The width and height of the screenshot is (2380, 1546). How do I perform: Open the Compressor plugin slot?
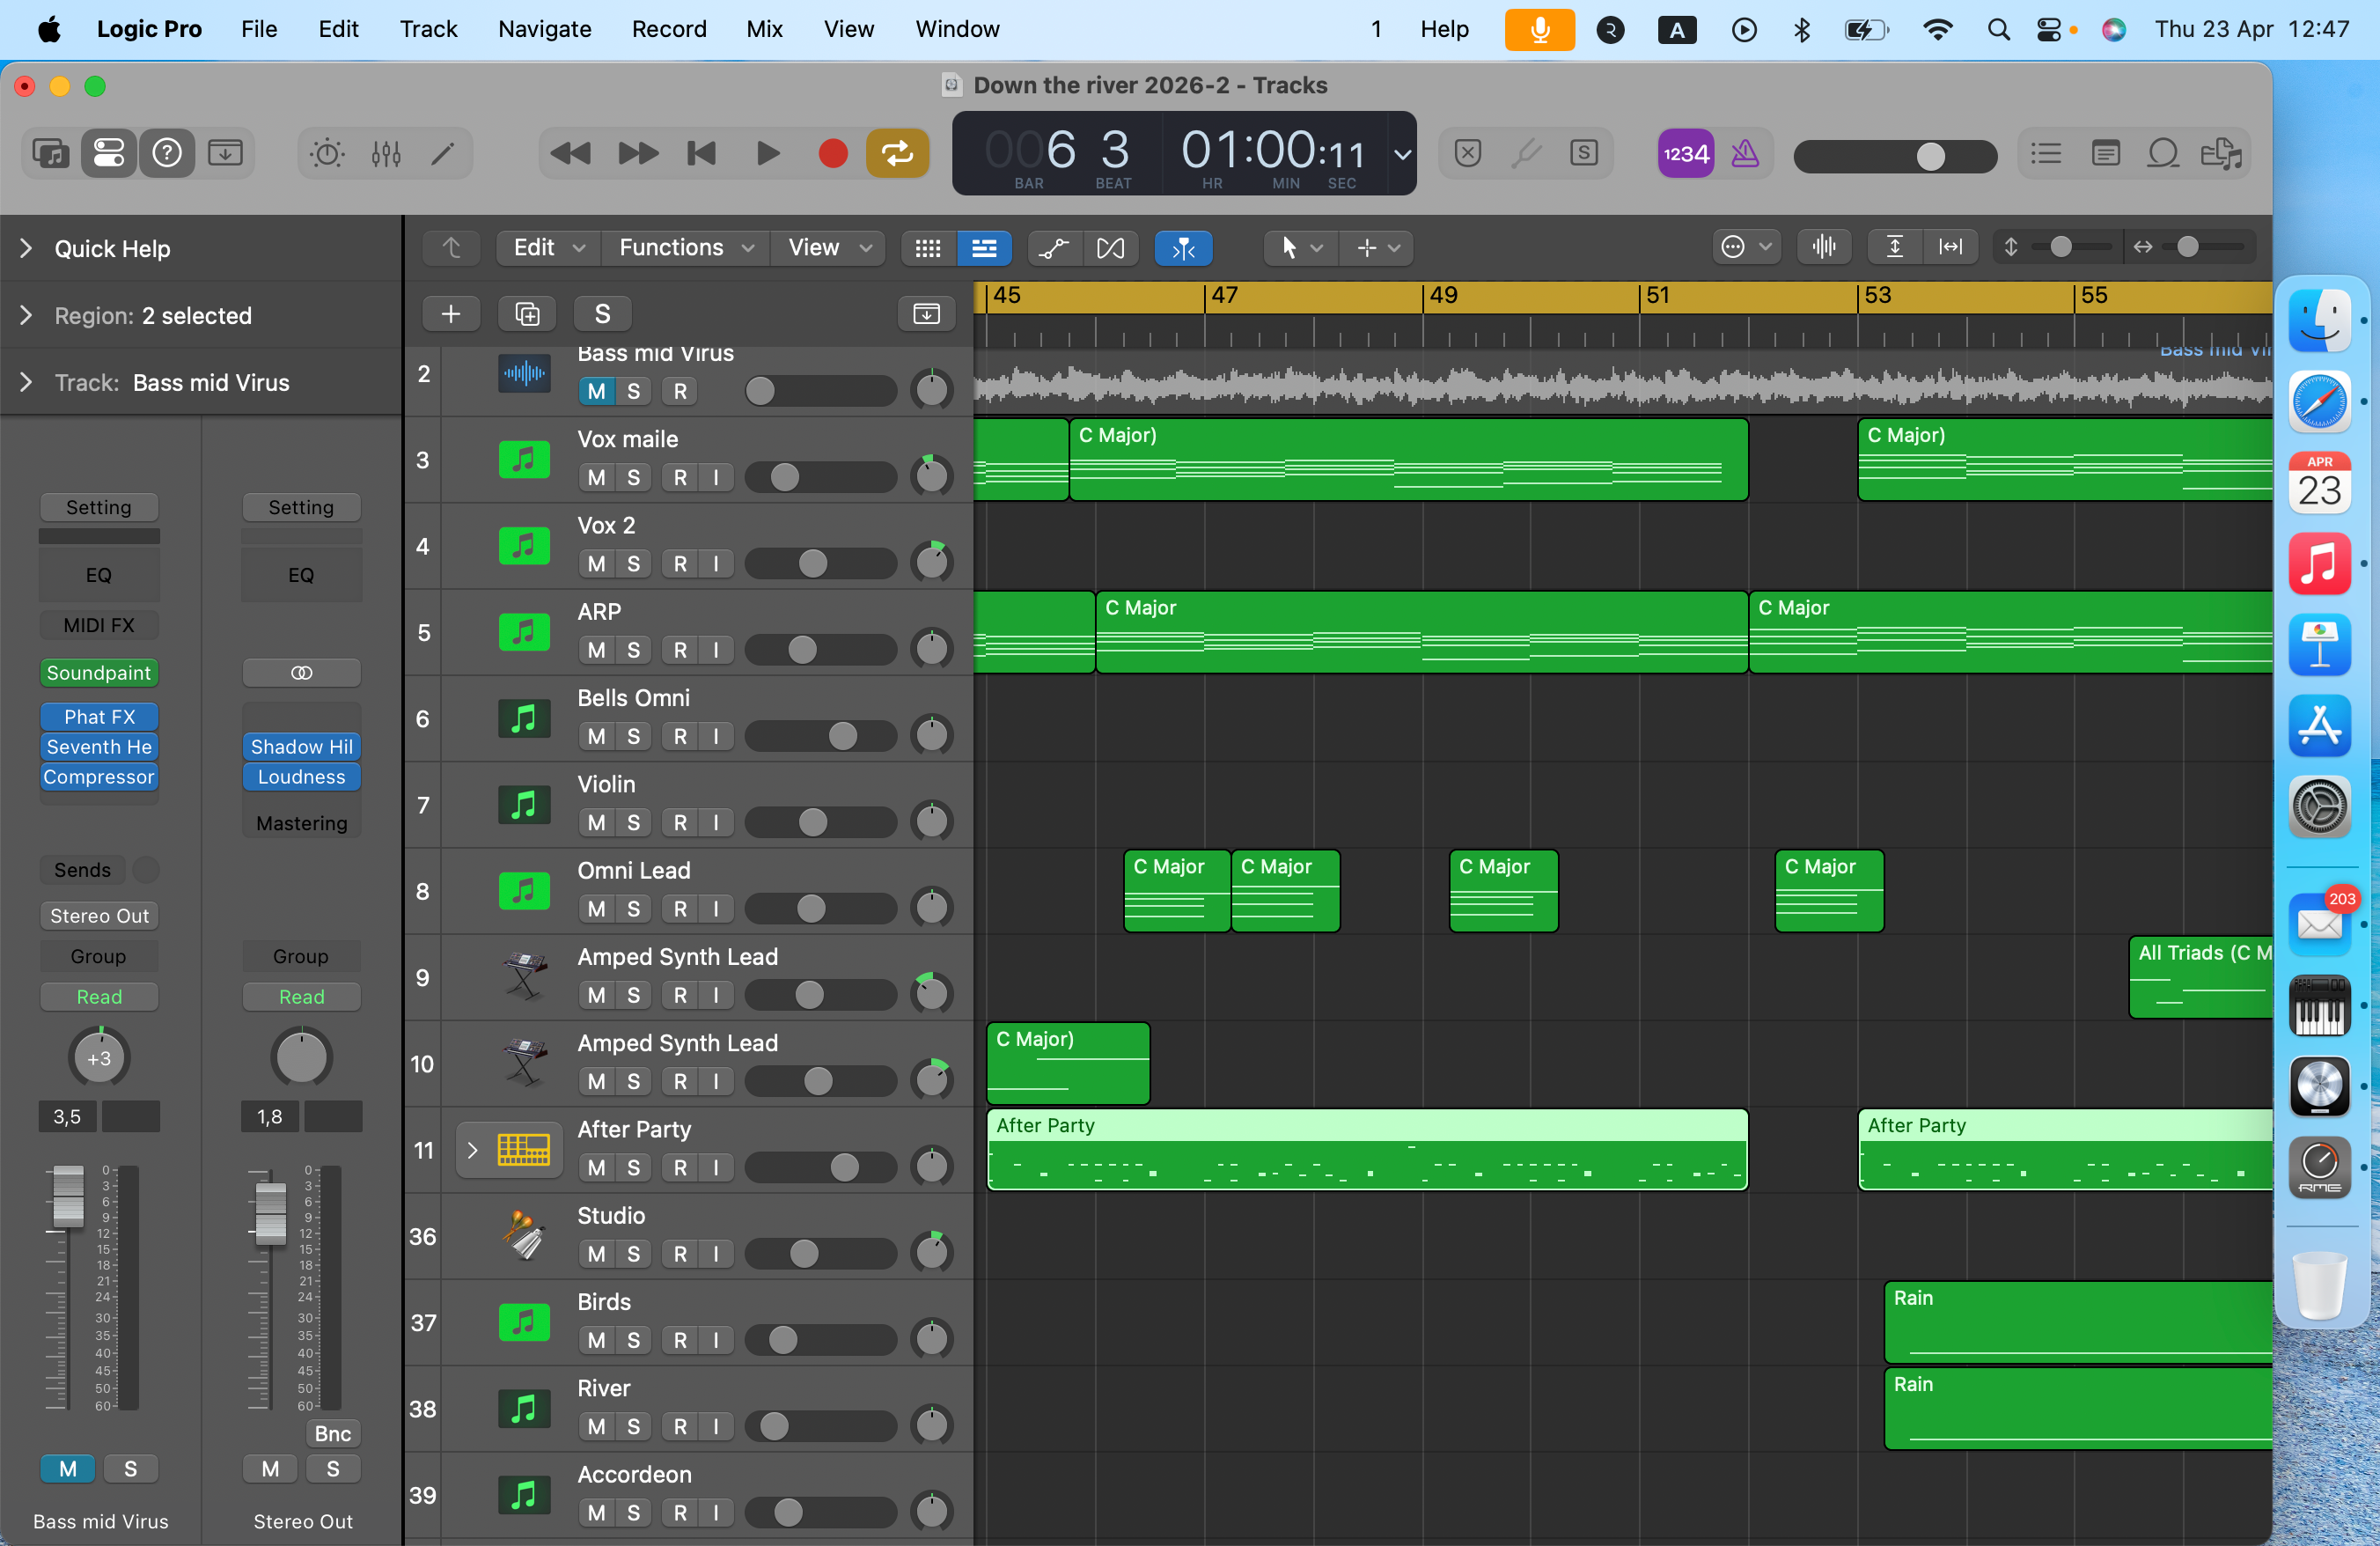point(98,777)
